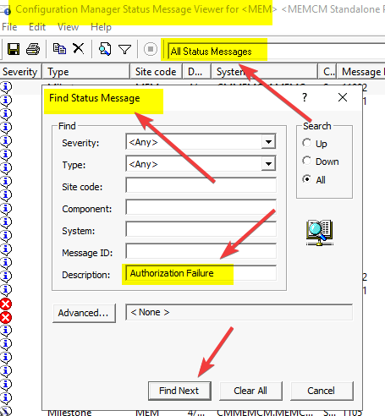Sort by the Severity column header

pos(20,72)
